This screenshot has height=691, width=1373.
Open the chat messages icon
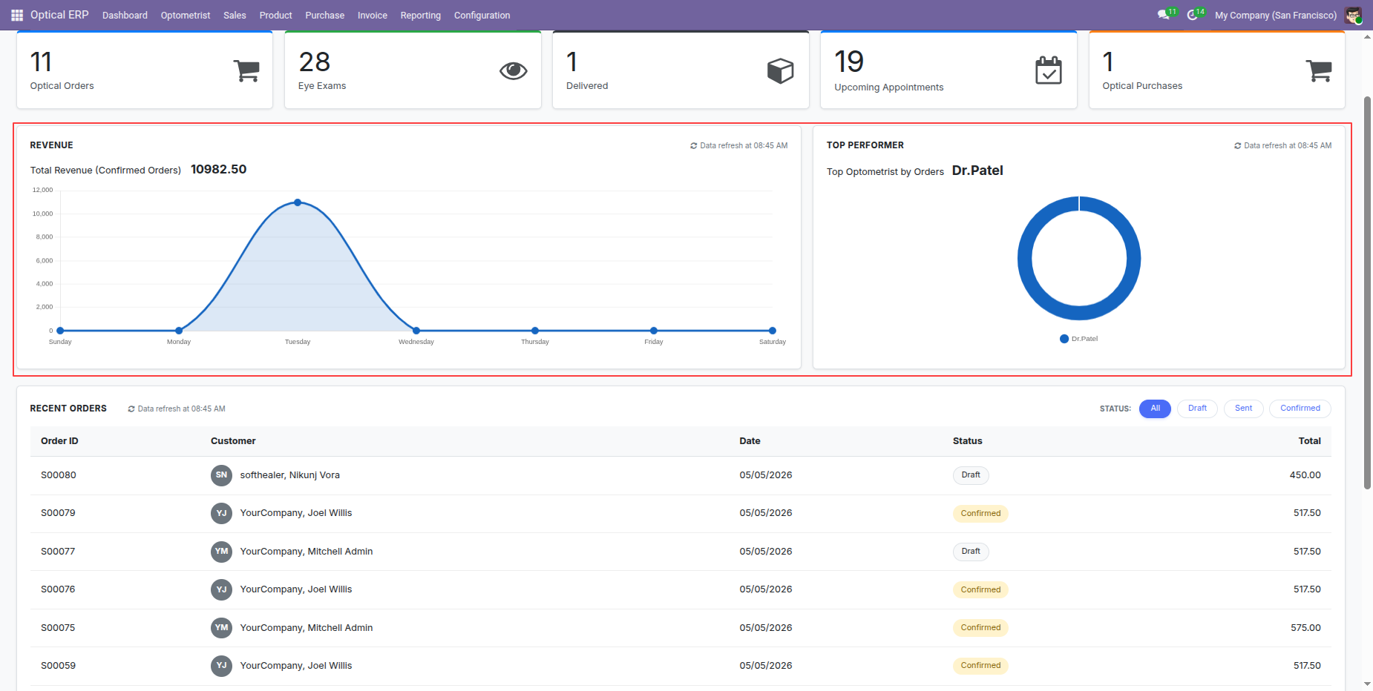(1164, 15)
